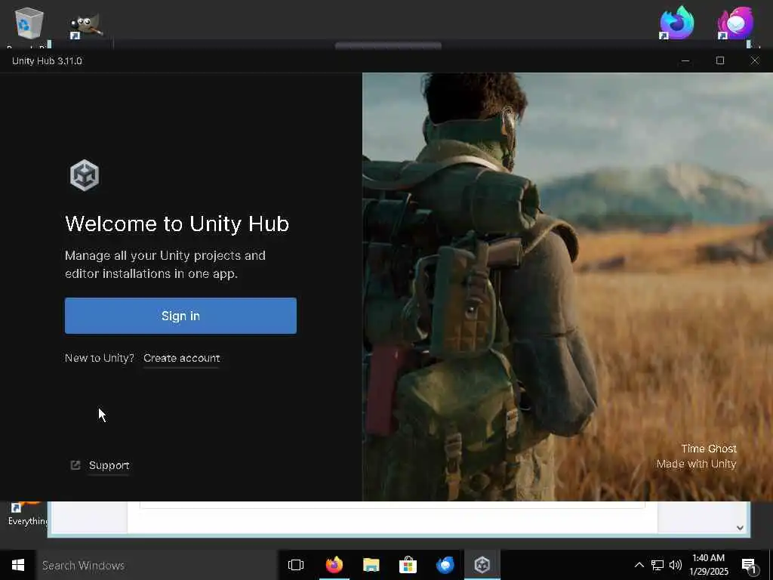Open the Recycle Bin desktop icon
Image resolution: width=773 pixels, height=580 pixels.
point(29,23)
